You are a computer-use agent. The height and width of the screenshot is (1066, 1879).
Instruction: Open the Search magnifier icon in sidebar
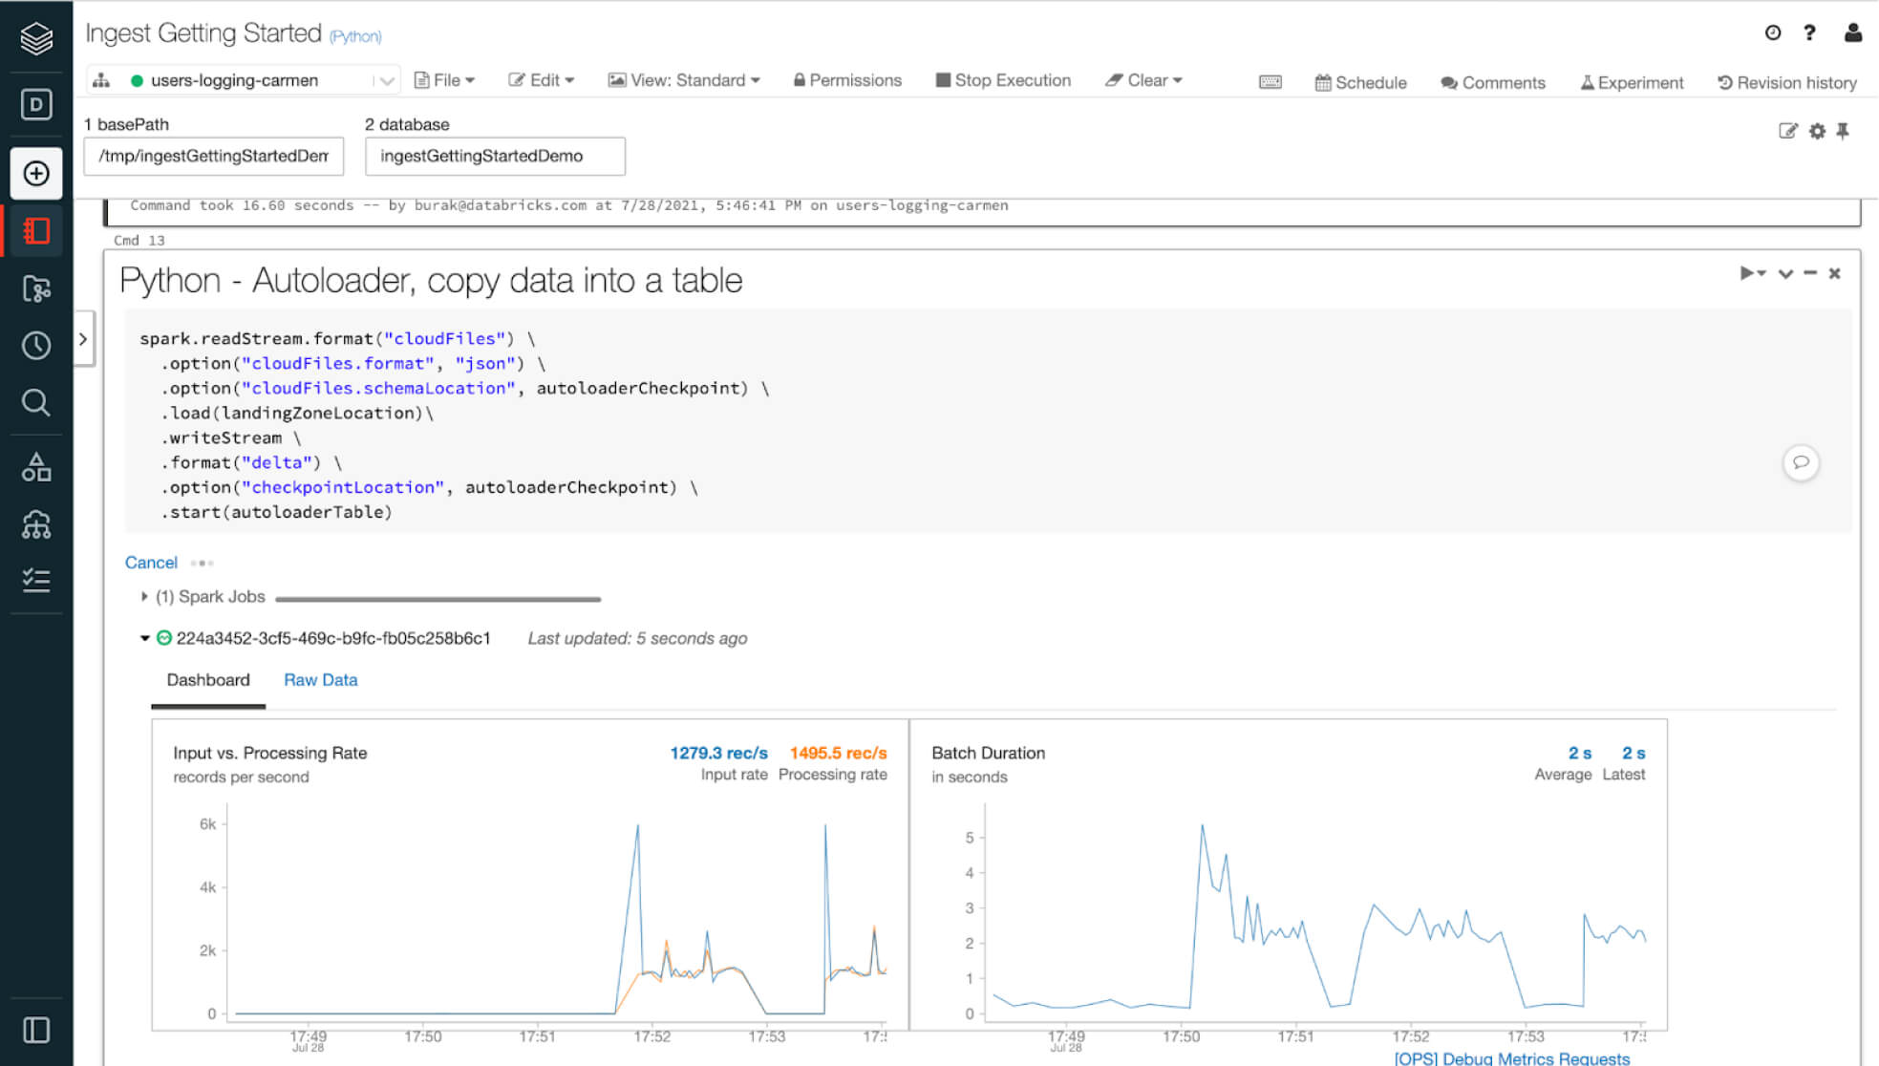click(x=36, y=403)
